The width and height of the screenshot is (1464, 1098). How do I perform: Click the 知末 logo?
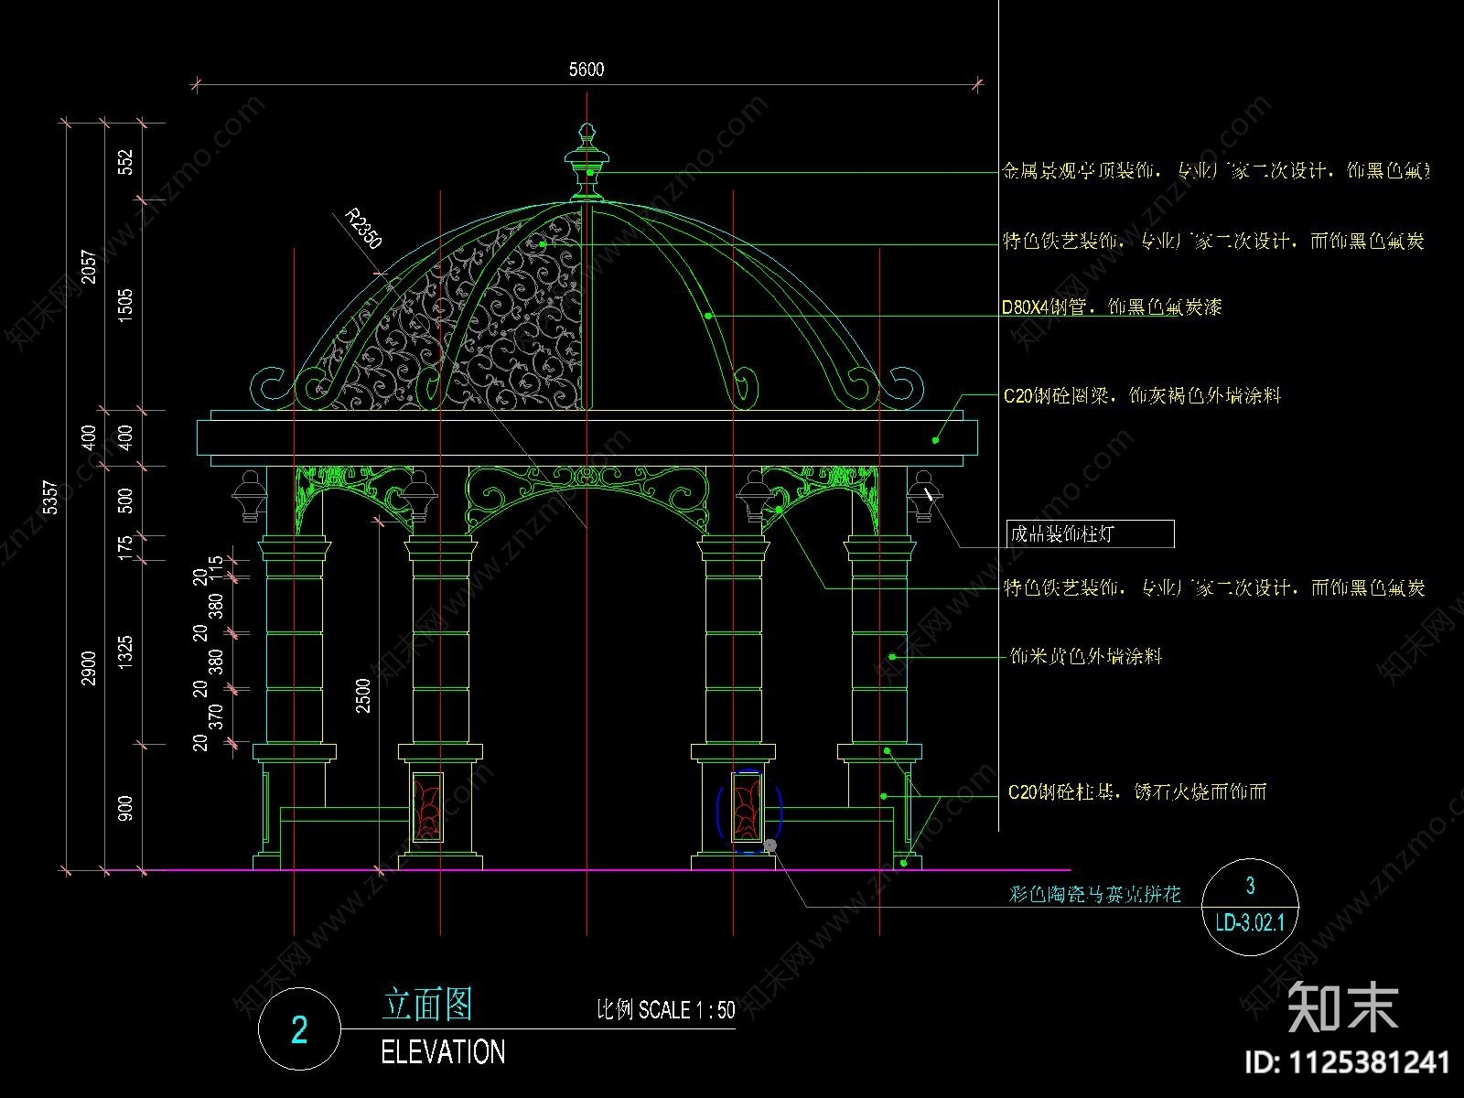pos(1343,1006)
